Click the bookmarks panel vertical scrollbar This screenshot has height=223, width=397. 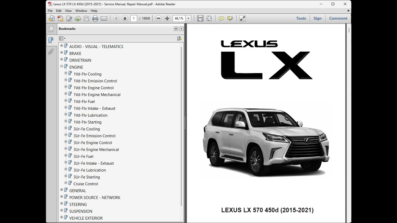tap(181, 126)
